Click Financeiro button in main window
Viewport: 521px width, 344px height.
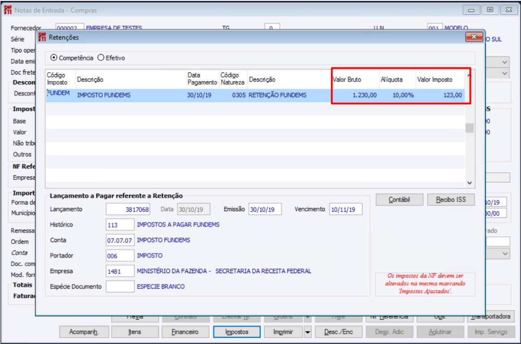pos(185,332)
